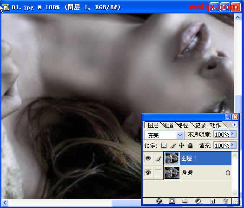Select the 背景 layer thumbnail
The image size is (244, 208).
[x=172, y=173]
